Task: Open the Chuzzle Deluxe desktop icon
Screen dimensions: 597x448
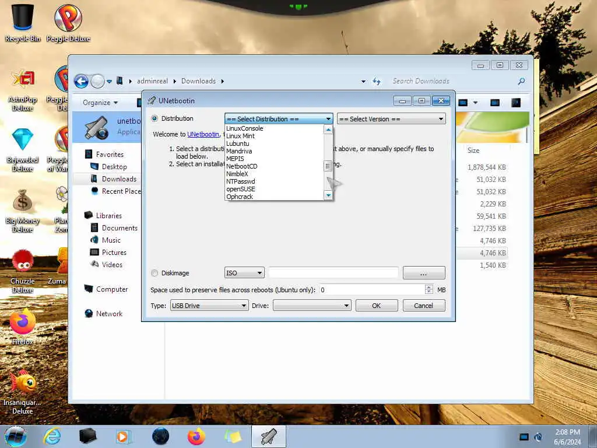Action: 23,271
